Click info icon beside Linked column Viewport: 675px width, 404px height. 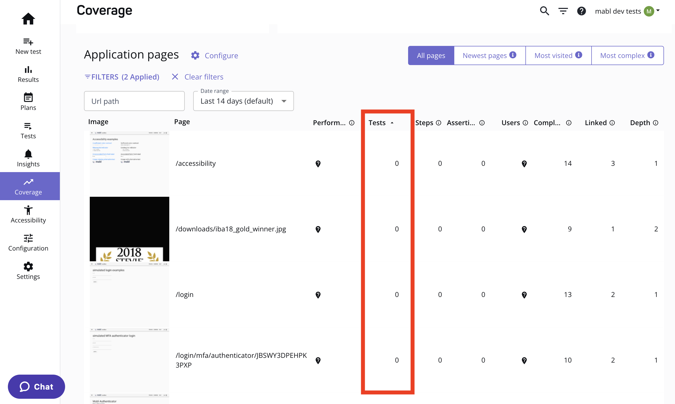[612, 123]
